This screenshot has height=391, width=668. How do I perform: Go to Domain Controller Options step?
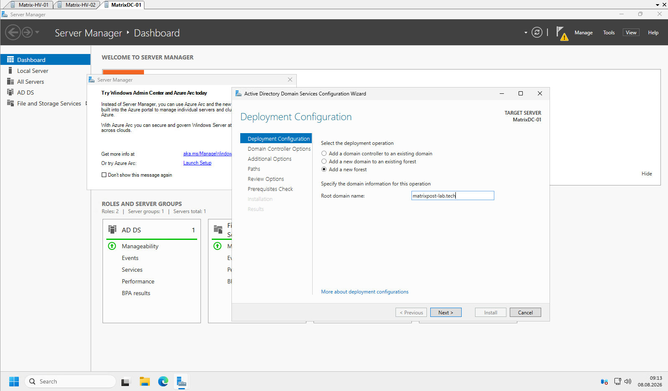279,149
